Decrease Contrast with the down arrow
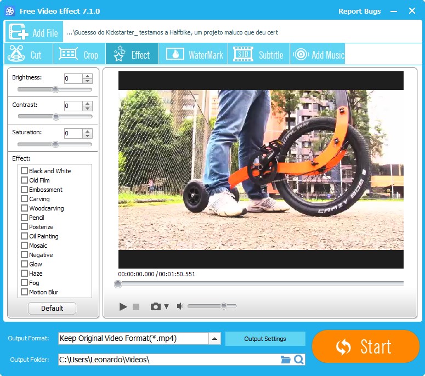The width and height of the screenshot is (425, 376). [x=87, y=109]
